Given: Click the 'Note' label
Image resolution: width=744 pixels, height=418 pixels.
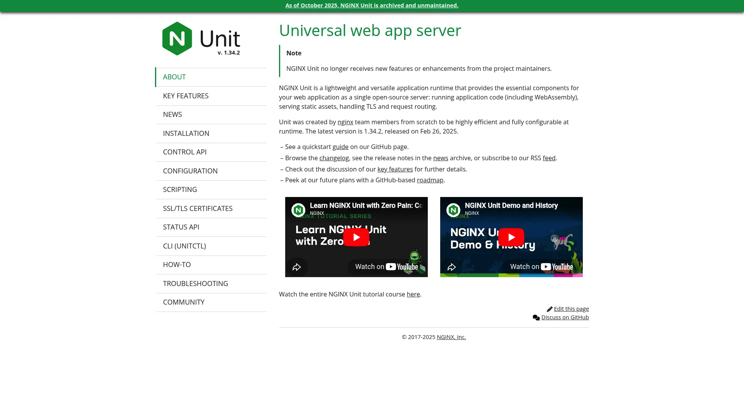Looking at the screenshot, I should point(294,53).
